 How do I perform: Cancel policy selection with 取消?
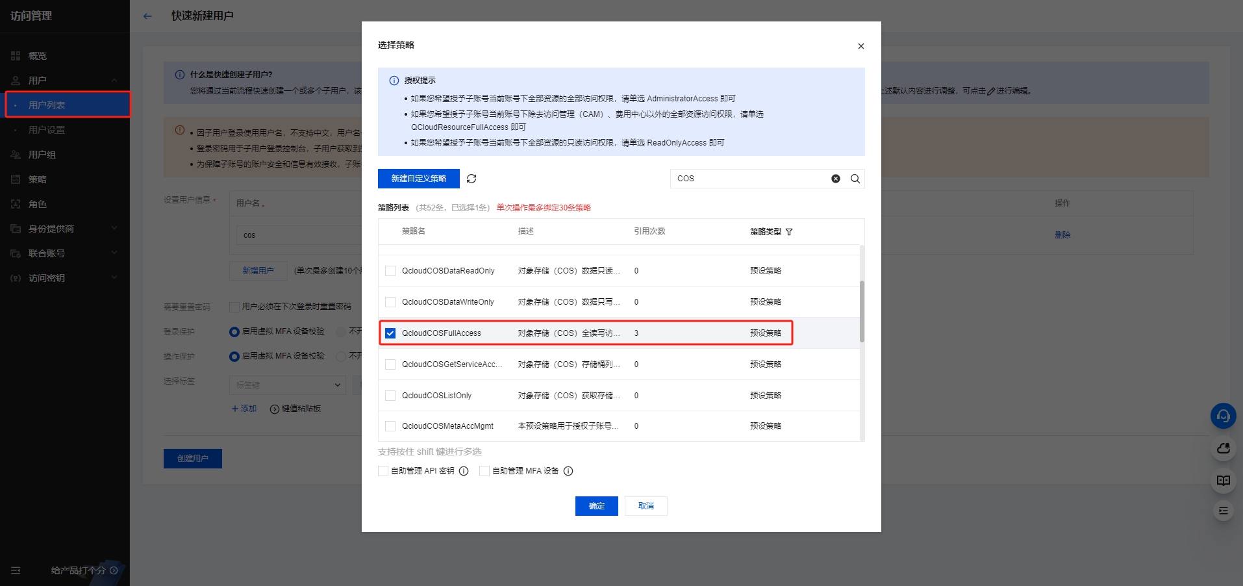pos(646,506)
